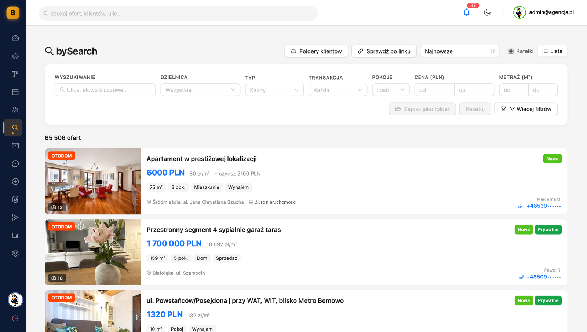Click the paper plane send icon in sidebar
The width and height of the screenshot is (587, 332).
15,217
